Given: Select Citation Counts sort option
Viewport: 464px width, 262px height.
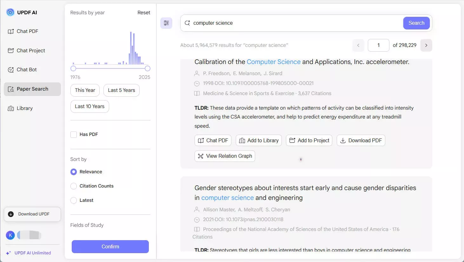Looking at the screenshot, I should [74, 186].
